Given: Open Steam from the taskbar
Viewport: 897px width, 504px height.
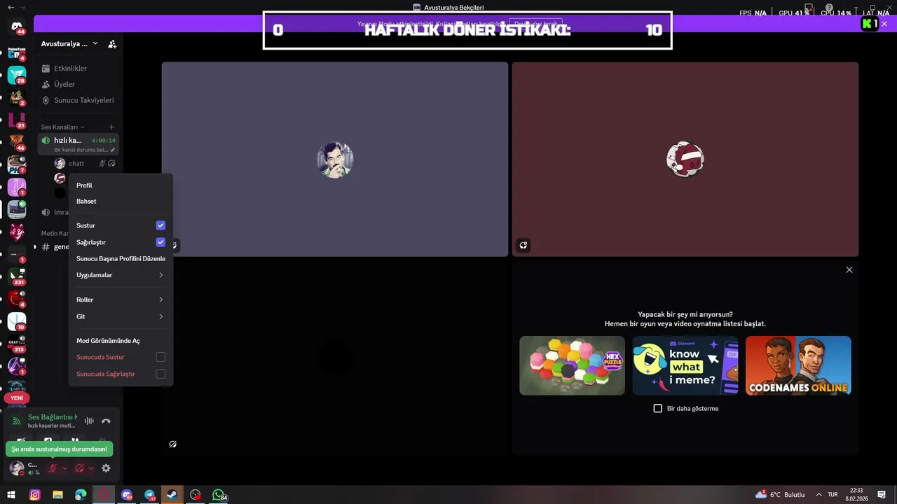Looking at the screenshot, I should pos(171,495).
